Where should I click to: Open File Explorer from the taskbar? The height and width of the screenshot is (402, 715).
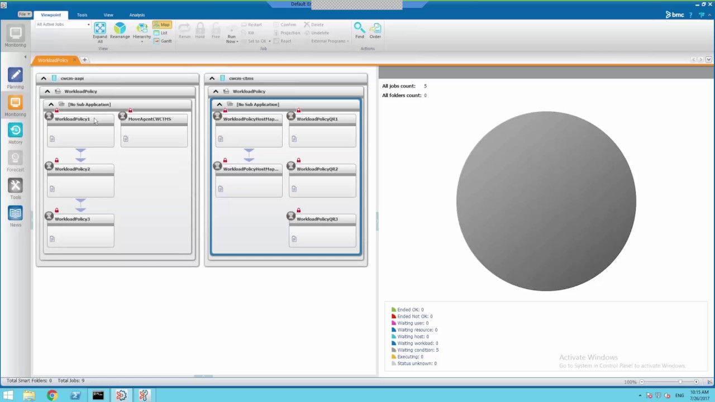tap(29, 395)
